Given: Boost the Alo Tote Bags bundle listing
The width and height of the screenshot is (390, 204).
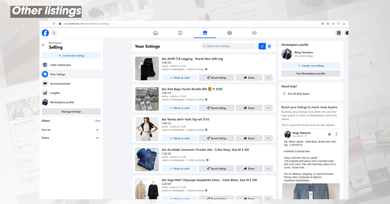Looking at the screenshot, I should tap(216, 108).
